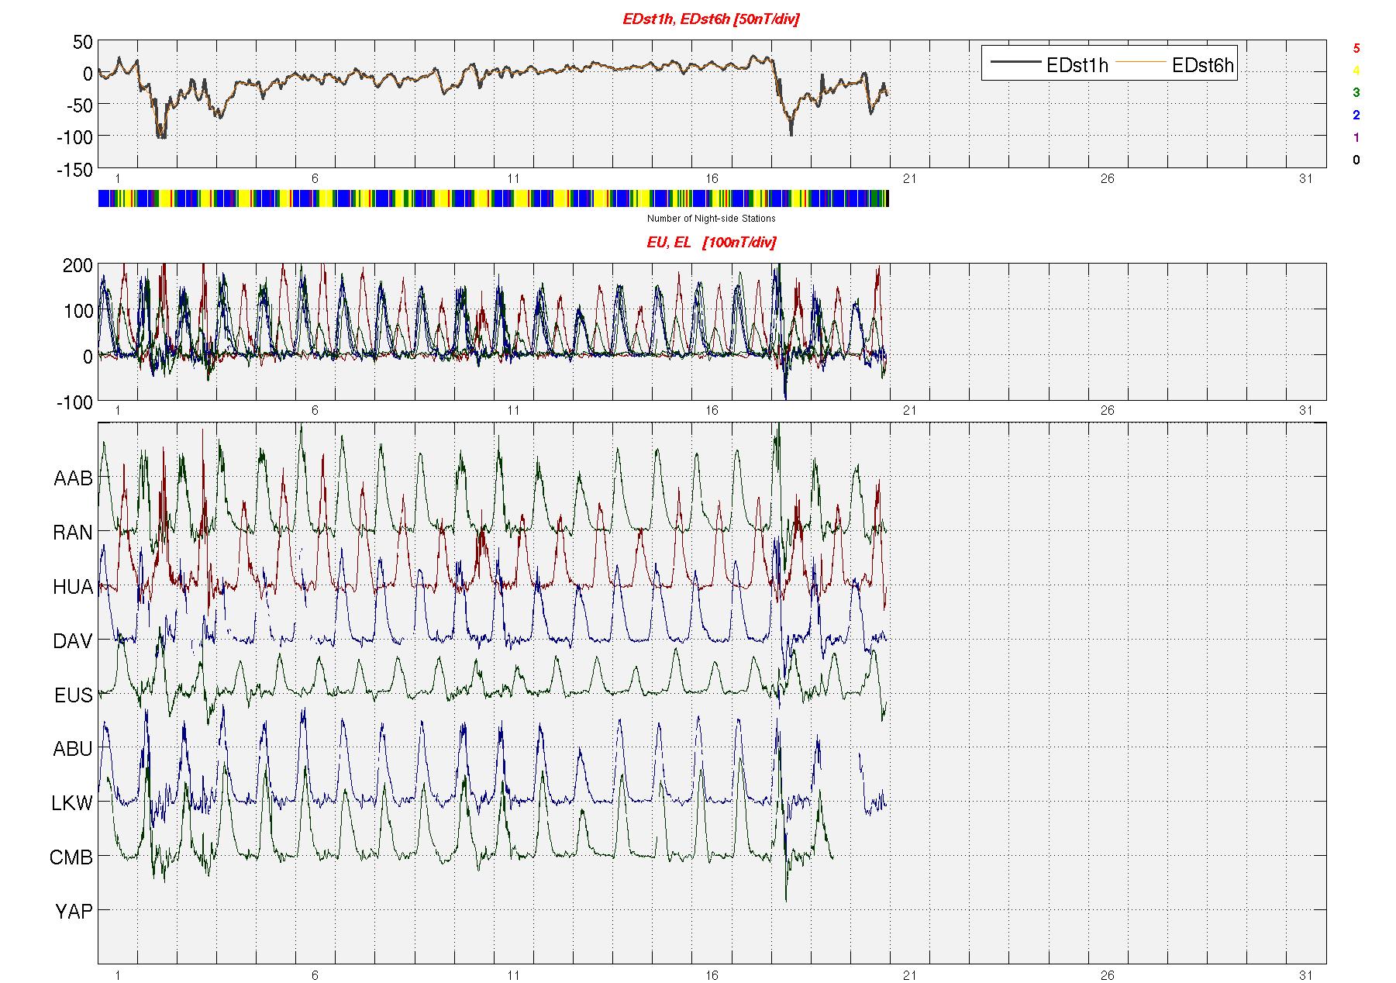Select the HUA station label
The image size is (1396, 983).
[x=73, y=588]
